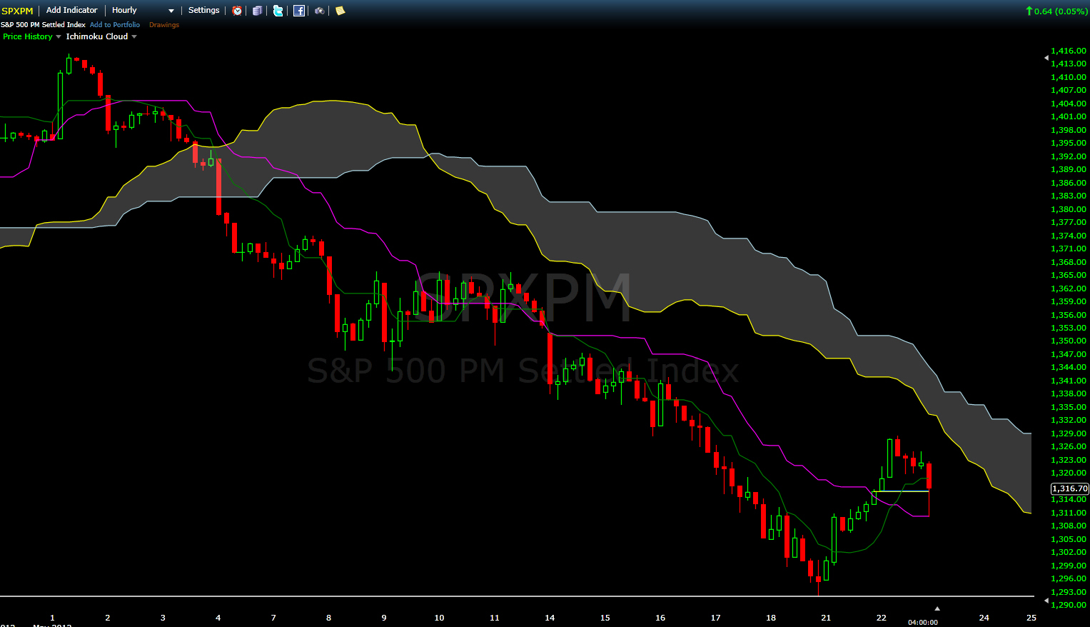Open the Drawings link

(x=164, y=25)
